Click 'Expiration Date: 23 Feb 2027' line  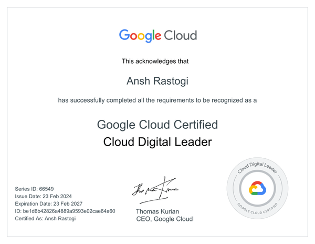click(x=49, y=204)
